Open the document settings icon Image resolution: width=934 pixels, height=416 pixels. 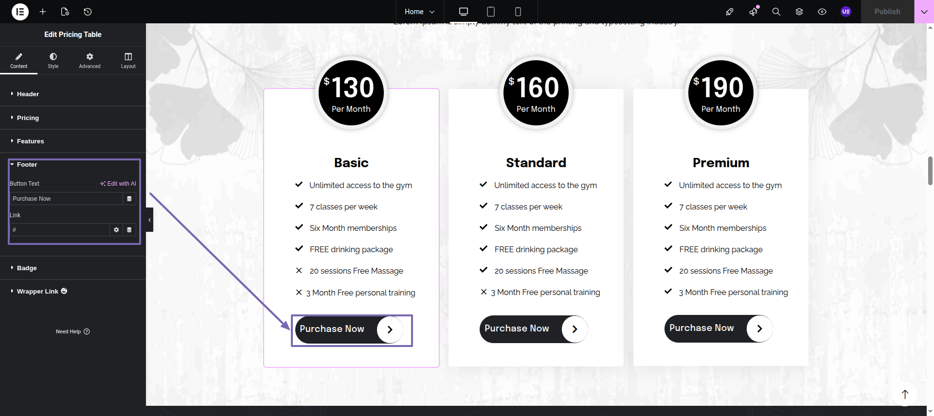pos(65,12)
